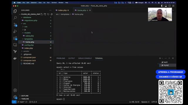Screen dimensions: 188x105
Task: Open migrations.php file
Action: (31, 20)
